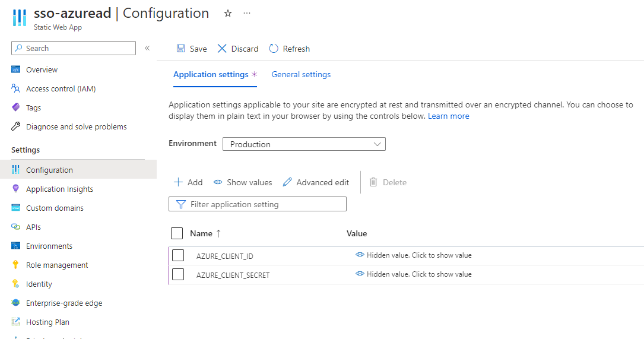
Task: Click the Refresh circular arrow icon
Action: click(274, 49)
